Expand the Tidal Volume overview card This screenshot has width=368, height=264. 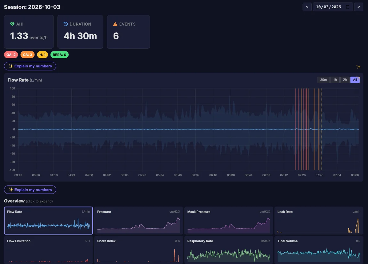coord(319,250)
